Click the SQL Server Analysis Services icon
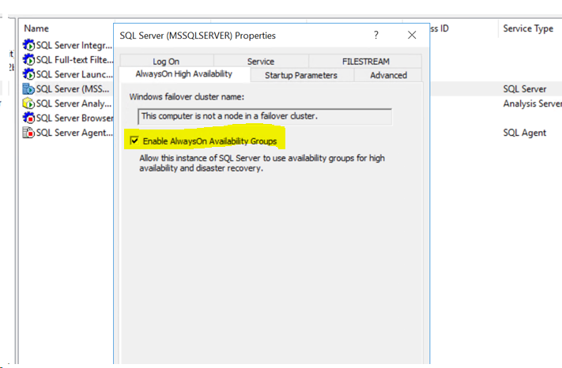This screenshot has width=562, height=368. (29, 103)
